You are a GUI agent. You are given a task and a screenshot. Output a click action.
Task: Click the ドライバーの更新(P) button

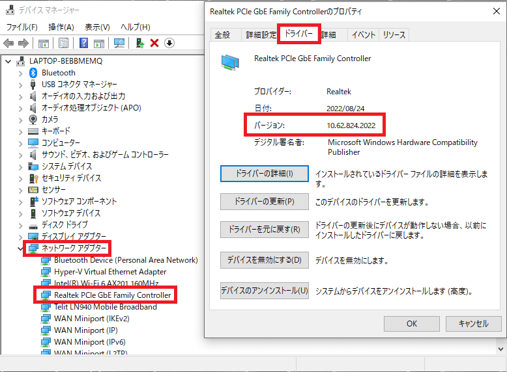(x=264, y=202)
